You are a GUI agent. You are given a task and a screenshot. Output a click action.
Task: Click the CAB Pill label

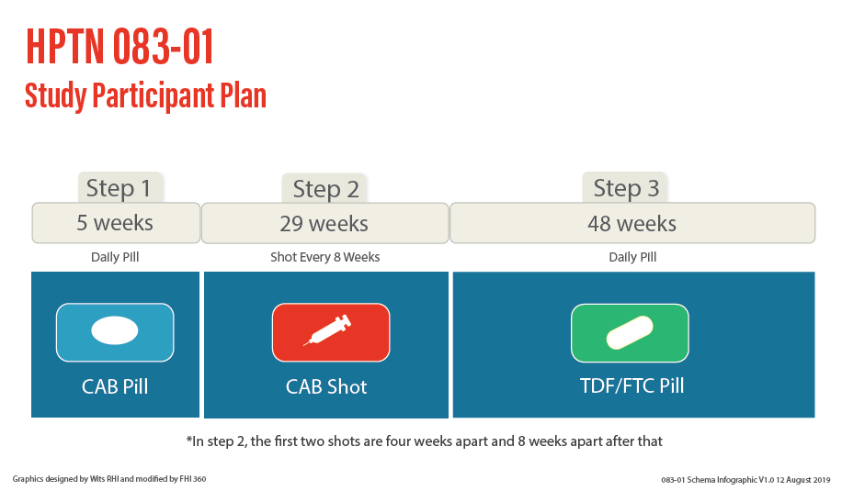click(x=115, y=386)
